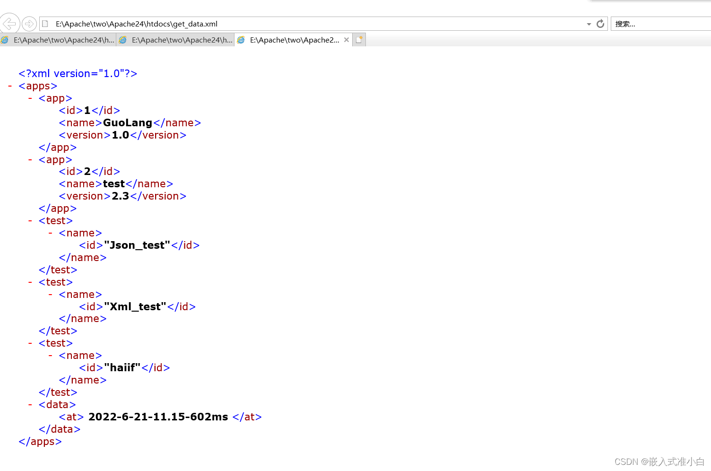Screen dimensions: 711x471
Task: Click the "Xml_test" id value
Action: 135,307
